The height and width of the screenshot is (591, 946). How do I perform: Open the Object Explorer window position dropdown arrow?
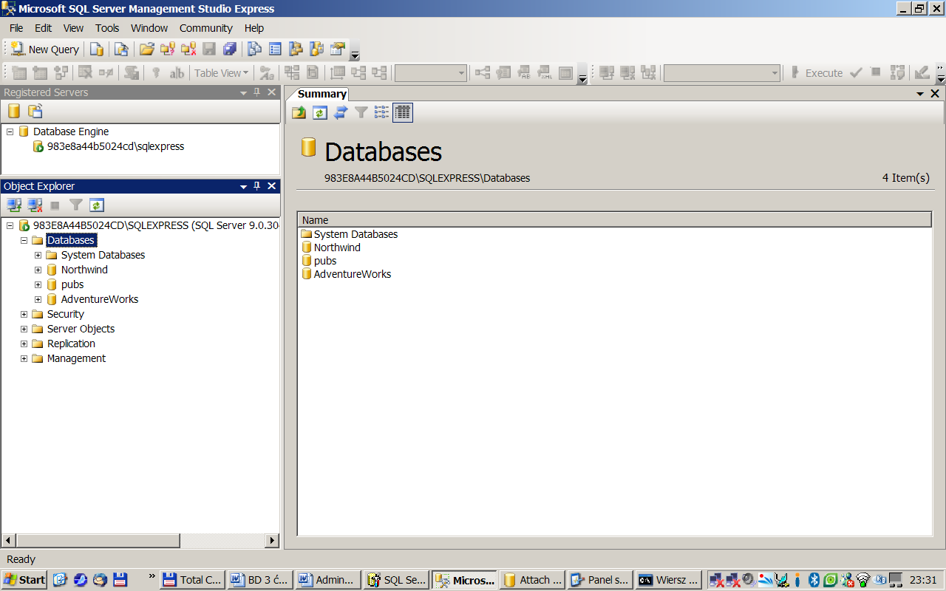click(x=243, y=187)
